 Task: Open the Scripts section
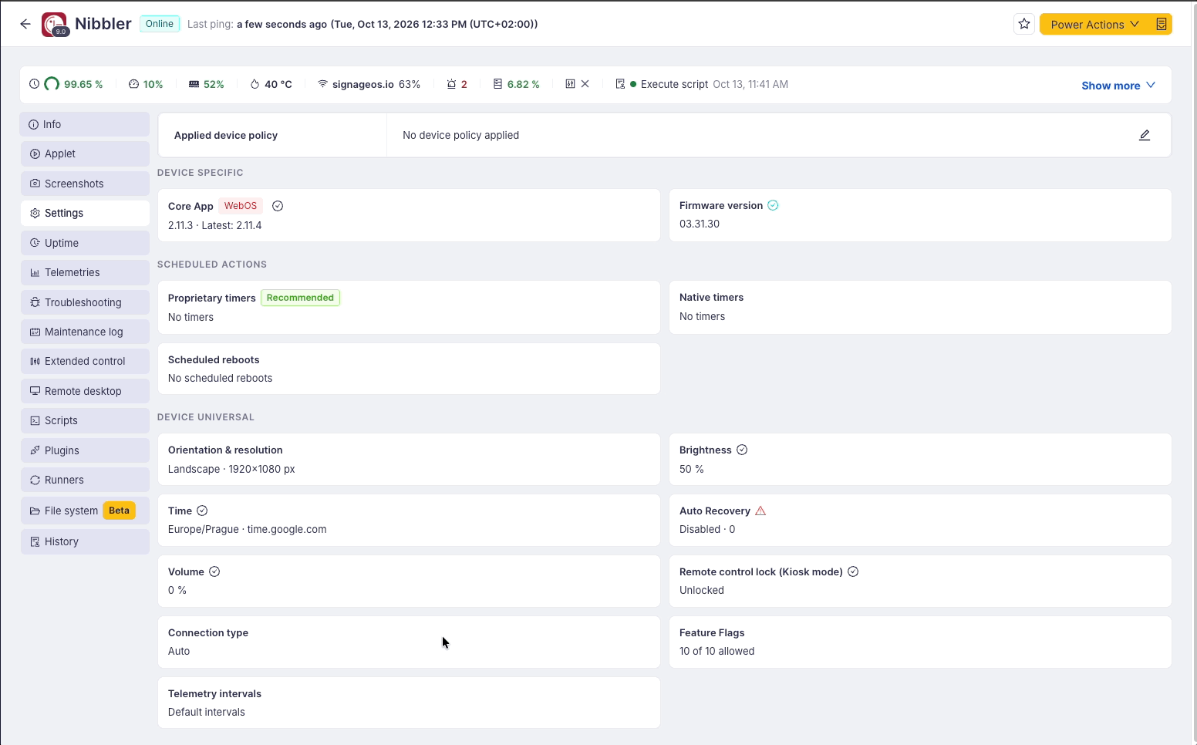click(x=85, y=420)
